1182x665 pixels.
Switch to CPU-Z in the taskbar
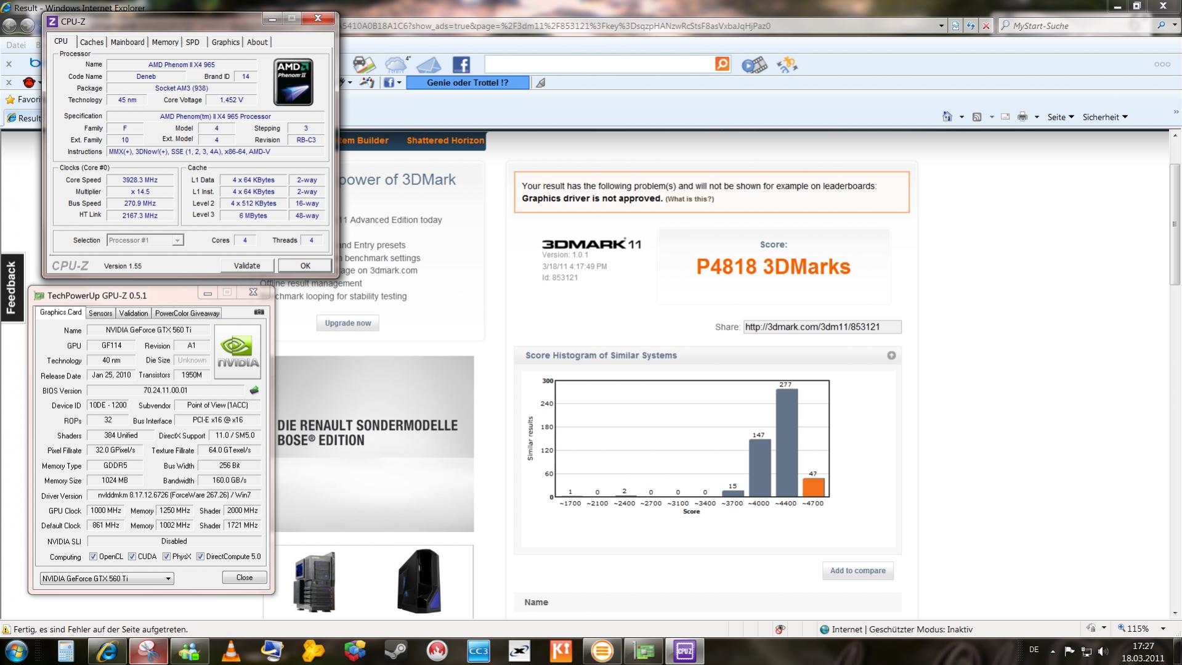684,651
